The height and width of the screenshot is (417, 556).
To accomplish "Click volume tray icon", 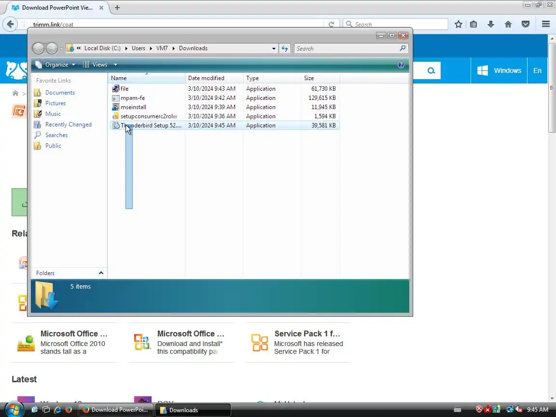I will (x=519, y=410).
